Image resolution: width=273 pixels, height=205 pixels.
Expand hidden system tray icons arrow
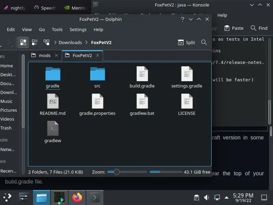click(227, 197)
